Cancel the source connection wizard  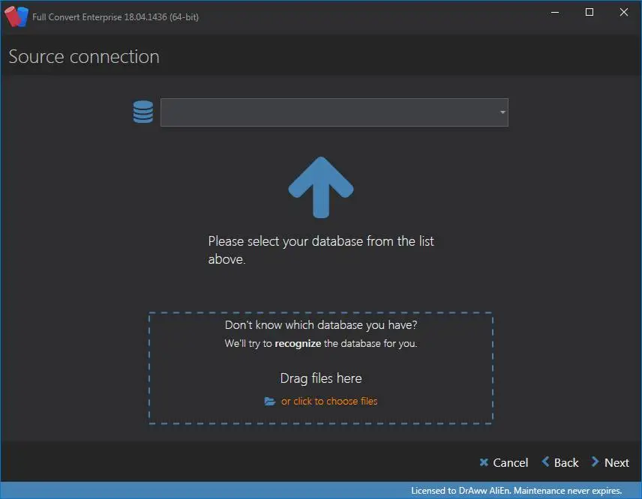click(x=503, y=462)
